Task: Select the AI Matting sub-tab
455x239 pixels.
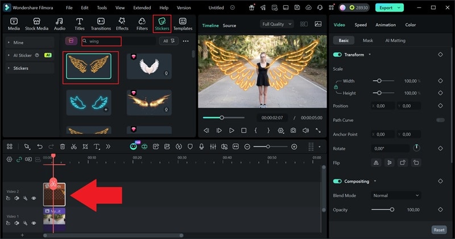Action: pyautogui.click(x=395, y=40)
